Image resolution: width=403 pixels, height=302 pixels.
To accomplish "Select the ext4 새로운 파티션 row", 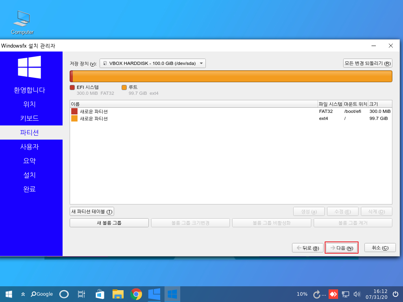I will pos(231,118).
